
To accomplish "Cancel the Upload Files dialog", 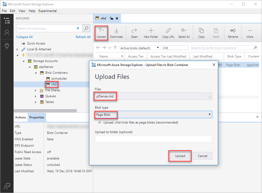I will [x=202, y=156].
